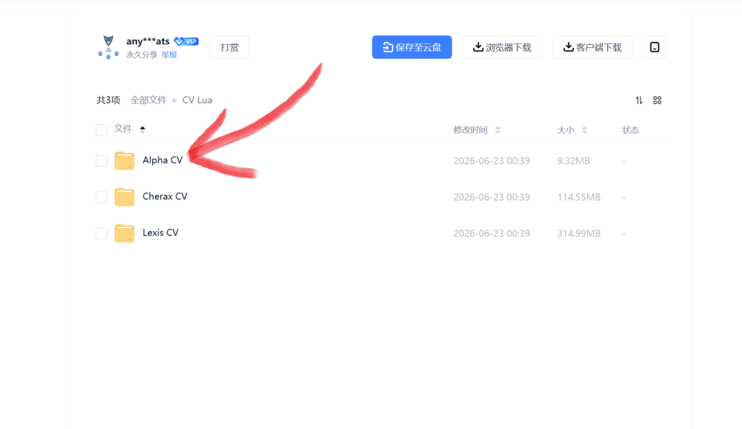This screenshot has width=742, height=429.
Task: Click the 共3项 item count
Action: 109,100
